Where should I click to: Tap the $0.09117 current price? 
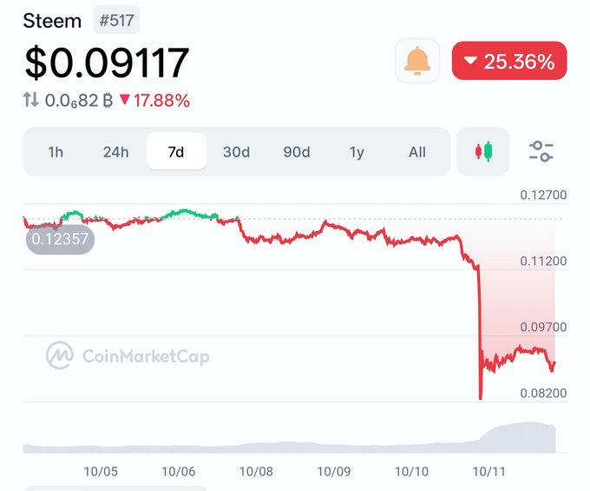click(106, 62)
